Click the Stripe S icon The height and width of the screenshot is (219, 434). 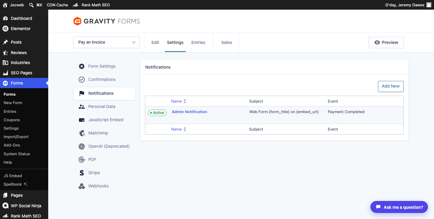[x=82, y=173]
